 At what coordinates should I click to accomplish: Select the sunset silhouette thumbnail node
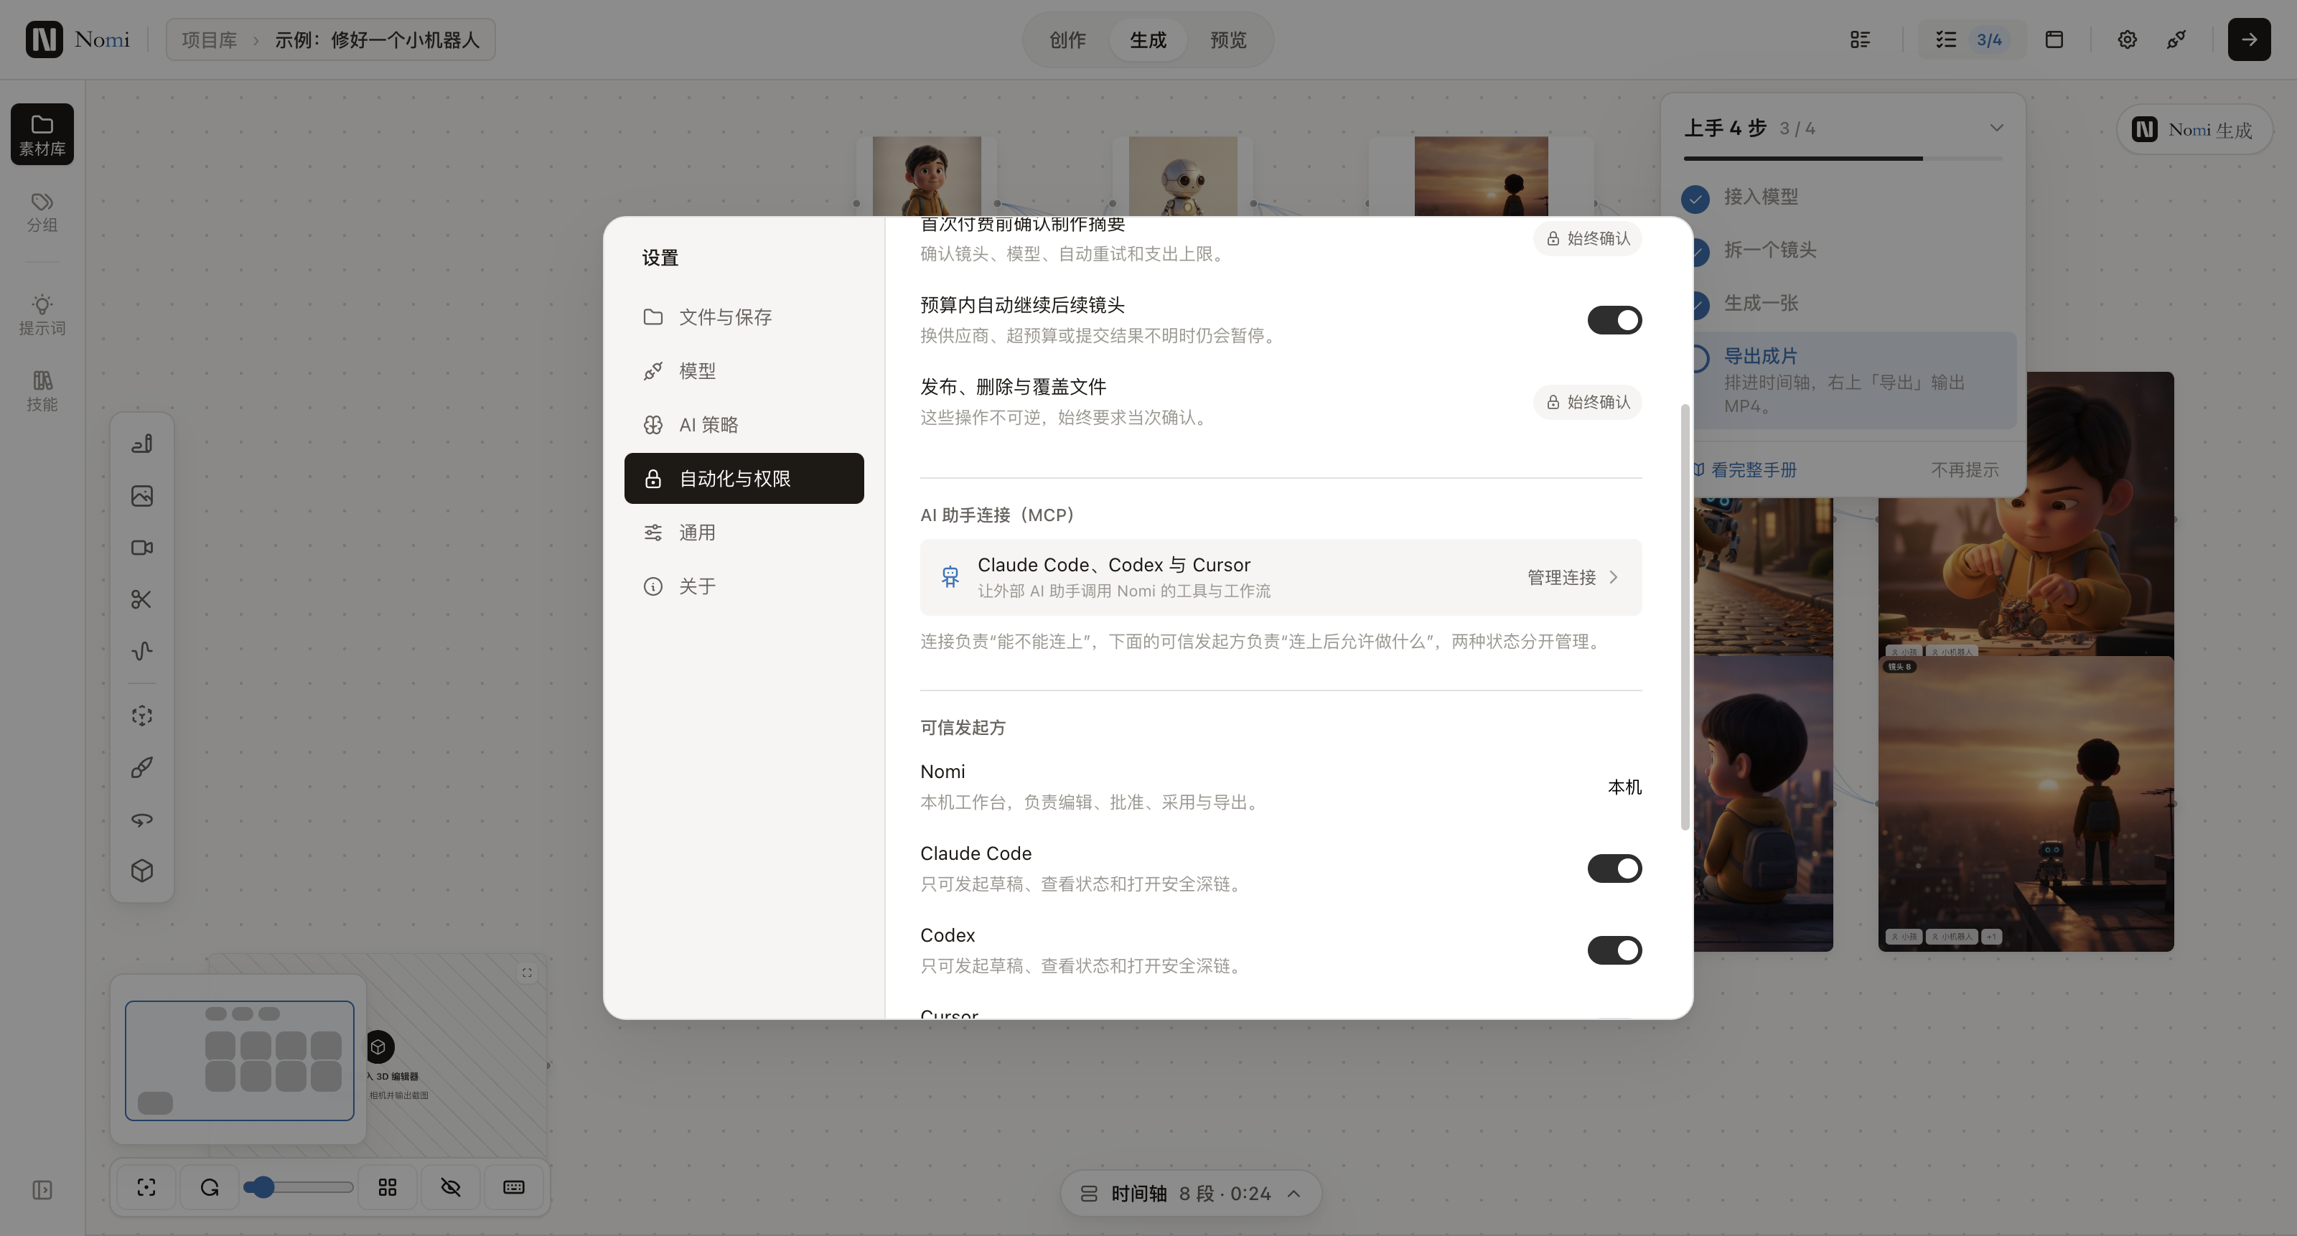pyautogui.click(x=1481, y=176)
